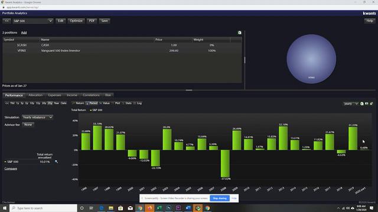Open the yearly period frequency dropdown
This screenshot has width=378, height=212.
pyautogui.click(x=351, y=104)
